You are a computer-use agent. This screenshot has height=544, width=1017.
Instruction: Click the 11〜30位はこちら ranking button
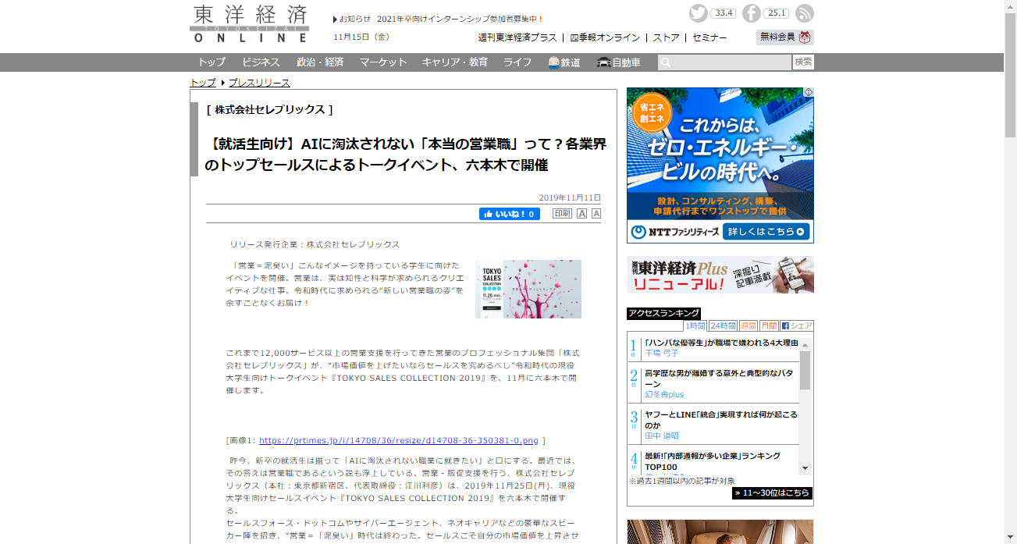pos(772,493)
